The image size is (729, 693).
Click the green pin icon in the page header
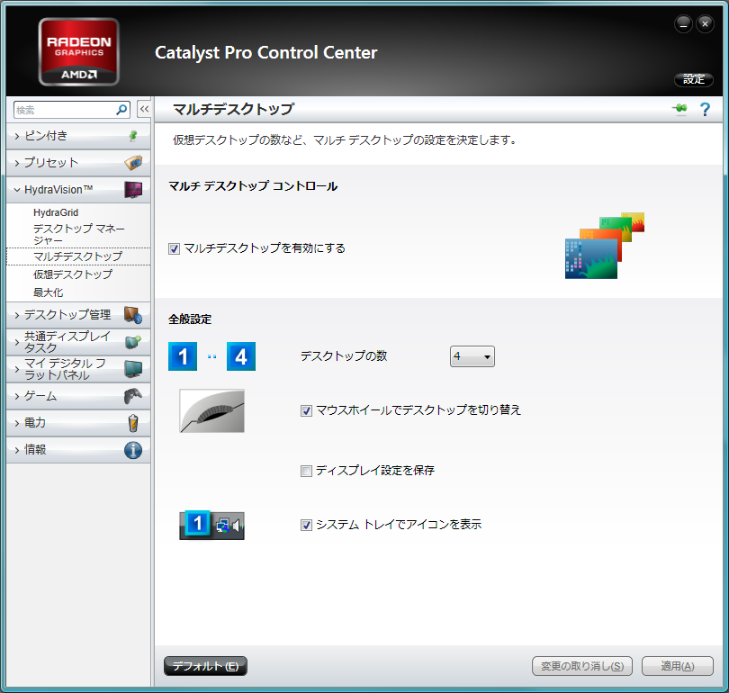679,108
